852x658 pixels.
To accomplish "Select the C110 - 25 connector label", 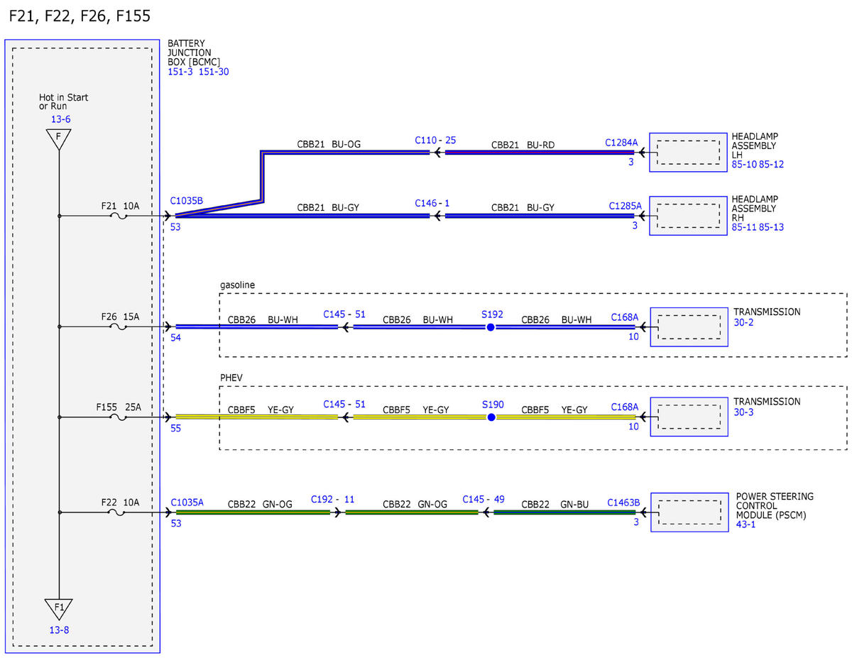I will (x=436, y=141).
